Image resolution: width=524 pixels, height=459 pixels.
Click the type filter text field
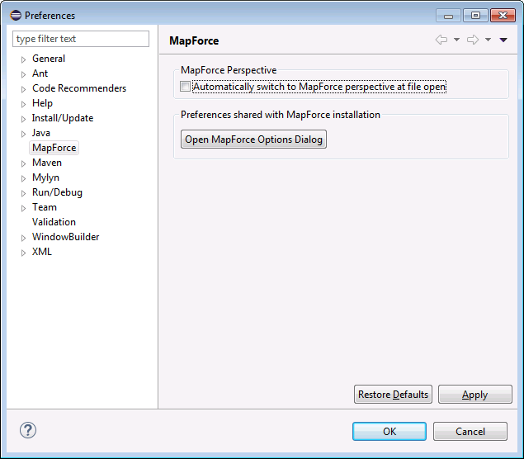[81, 39]
